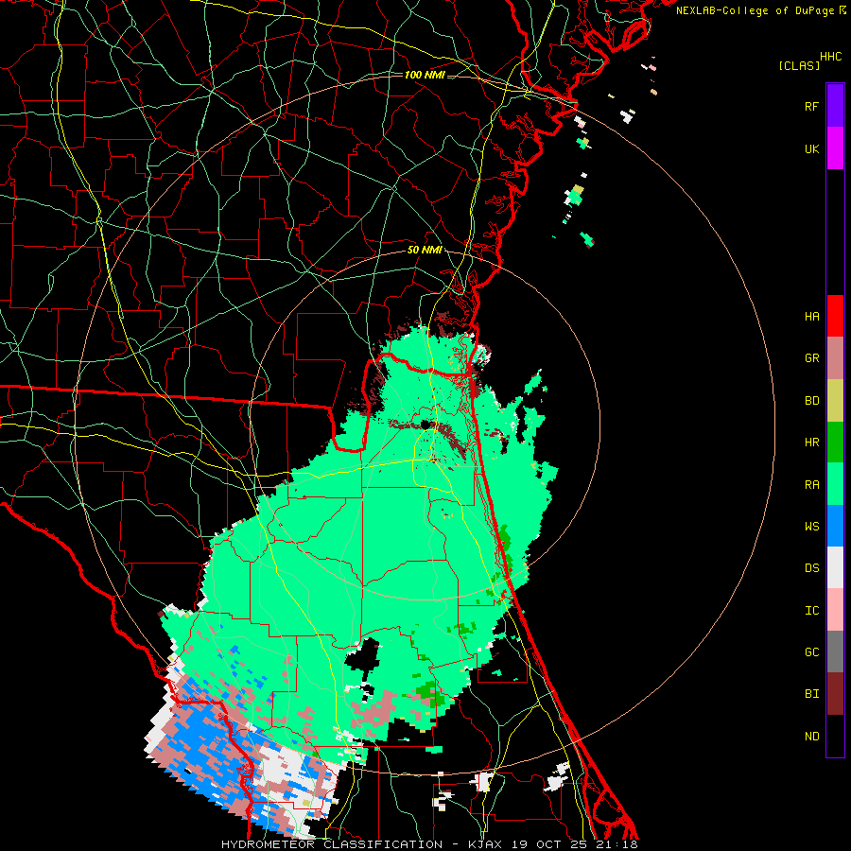Select the IC light pink legend swatch
Screen dimensions: 851x851
click(x=835, y=610)
